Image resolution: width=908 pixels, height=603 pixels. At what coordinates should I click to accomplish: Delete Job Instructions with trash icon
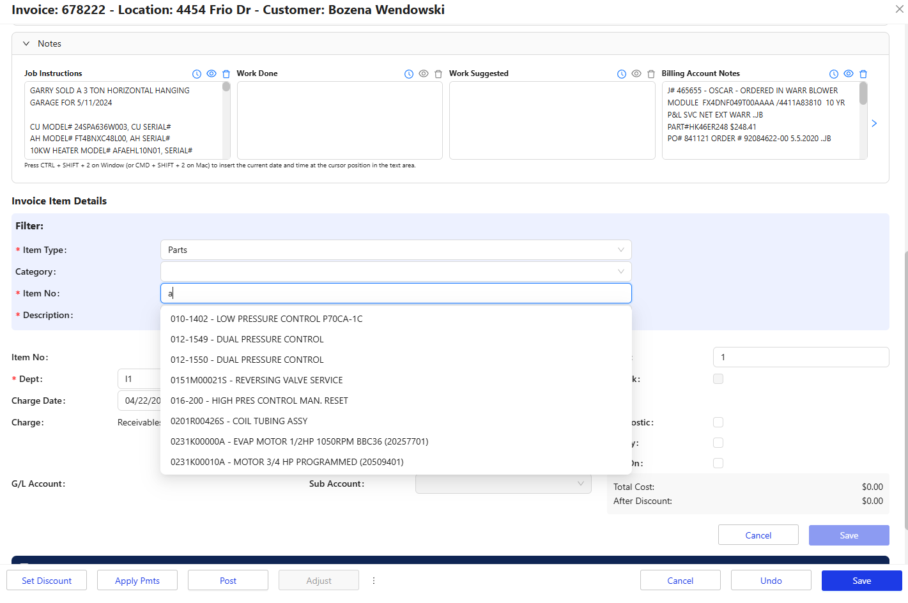click(x=226, y=74)
